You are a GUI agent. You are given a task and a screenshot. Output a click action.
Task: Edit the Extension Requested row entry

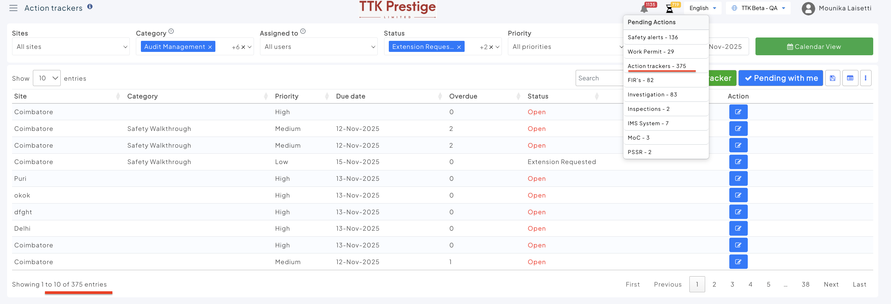(738, 162)
